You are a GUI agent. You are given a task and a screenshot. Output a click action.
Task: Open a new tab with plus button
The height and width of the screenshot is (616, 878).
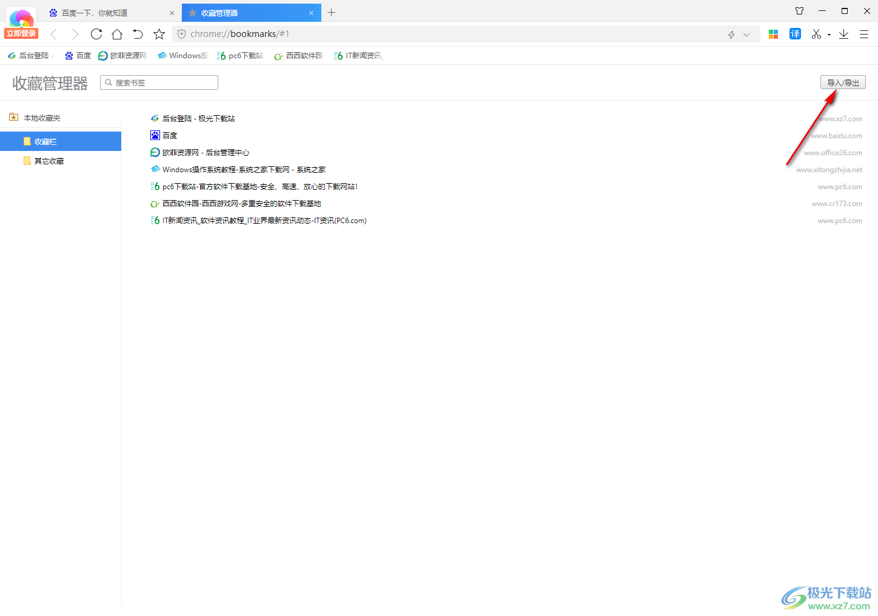coord(331,13)
